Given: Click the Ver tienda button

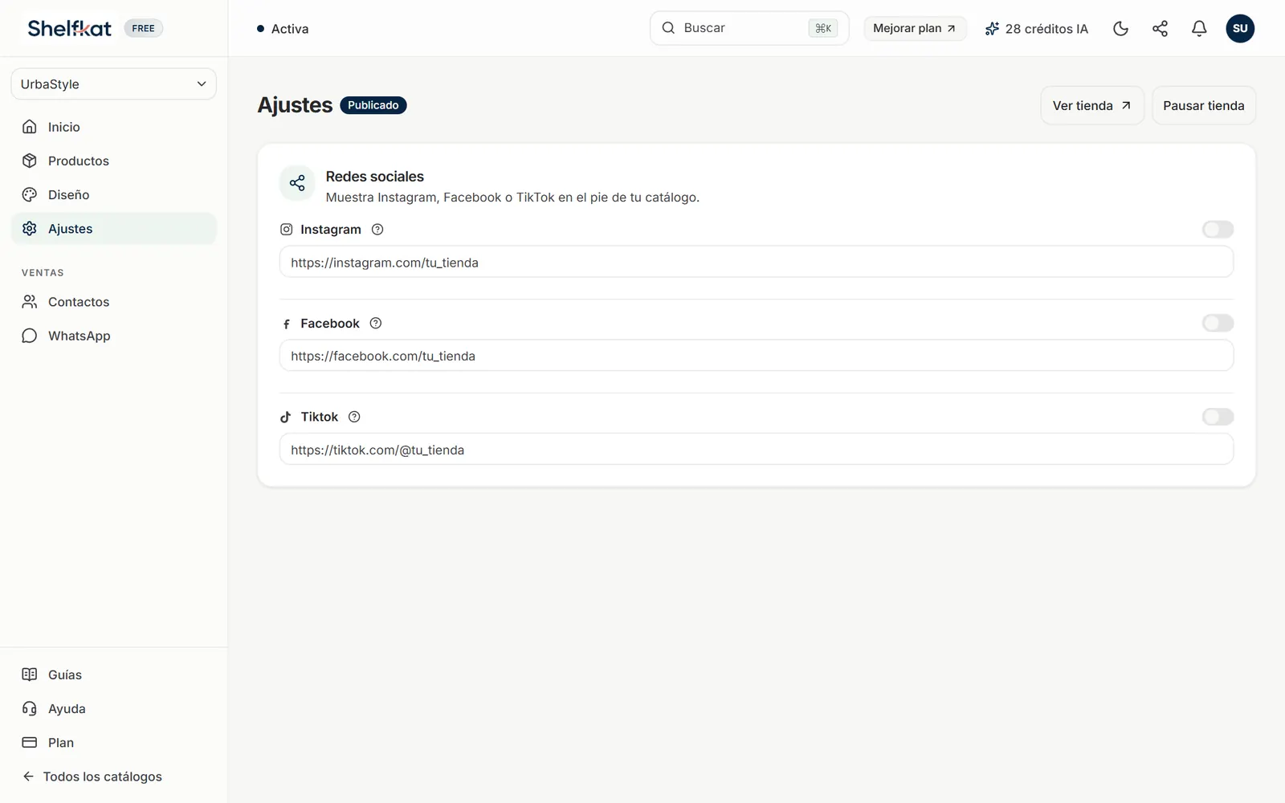Looking at the screenshot, I should [1092, 106].
